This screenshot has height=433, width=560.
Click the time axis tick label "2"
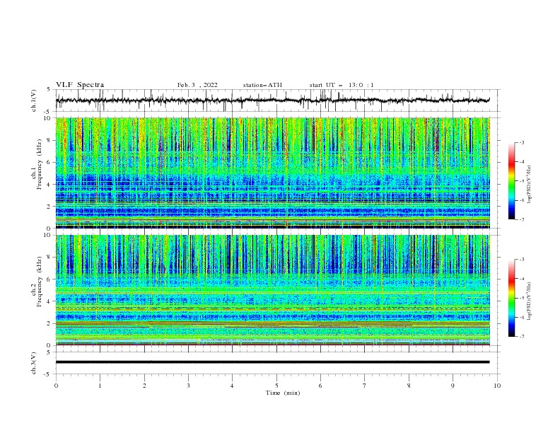click(144, 386)
